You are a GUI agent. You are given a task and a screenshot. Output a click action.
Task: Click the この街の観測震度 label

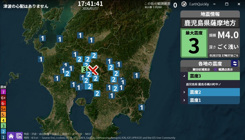(157, 3)
